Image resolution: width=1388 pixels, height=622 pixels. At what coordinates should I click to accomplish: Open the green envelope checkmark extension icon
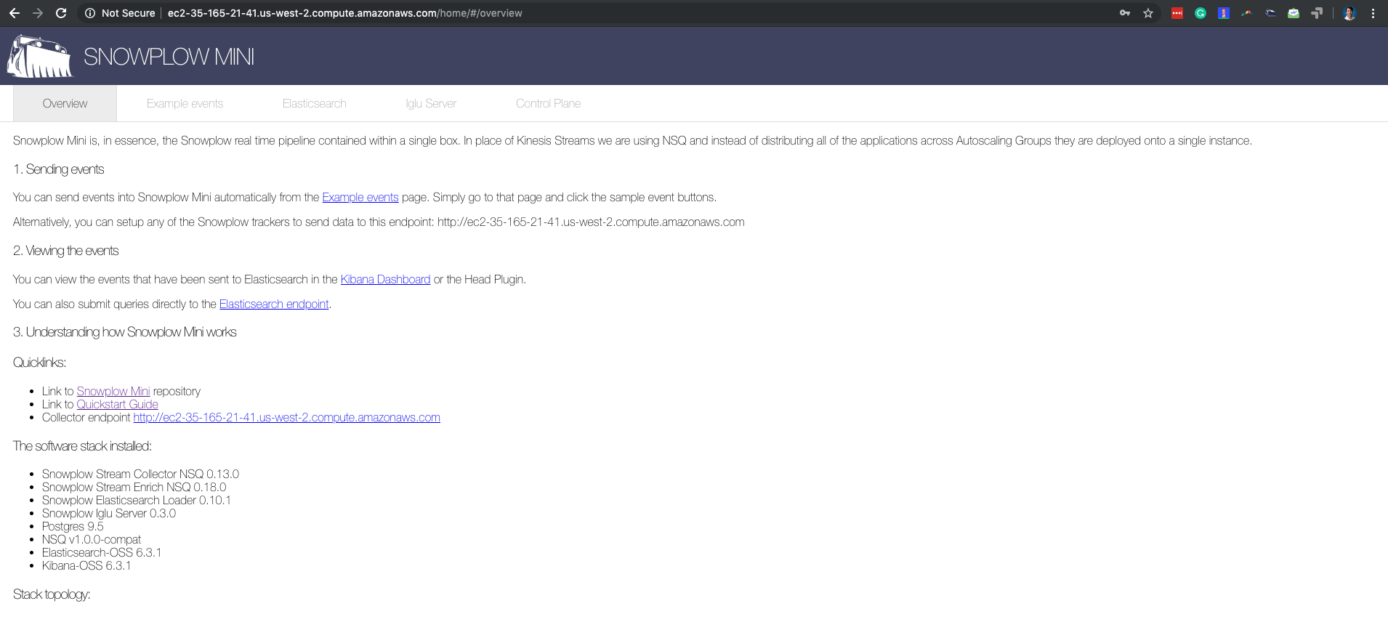tap(1294, 13)
